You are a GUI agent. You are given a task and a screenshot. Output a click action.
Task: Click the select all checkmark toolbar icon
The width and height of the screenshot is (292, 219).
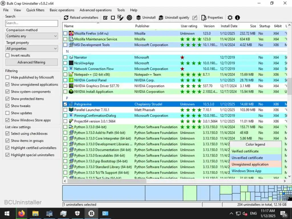[106, 18]
